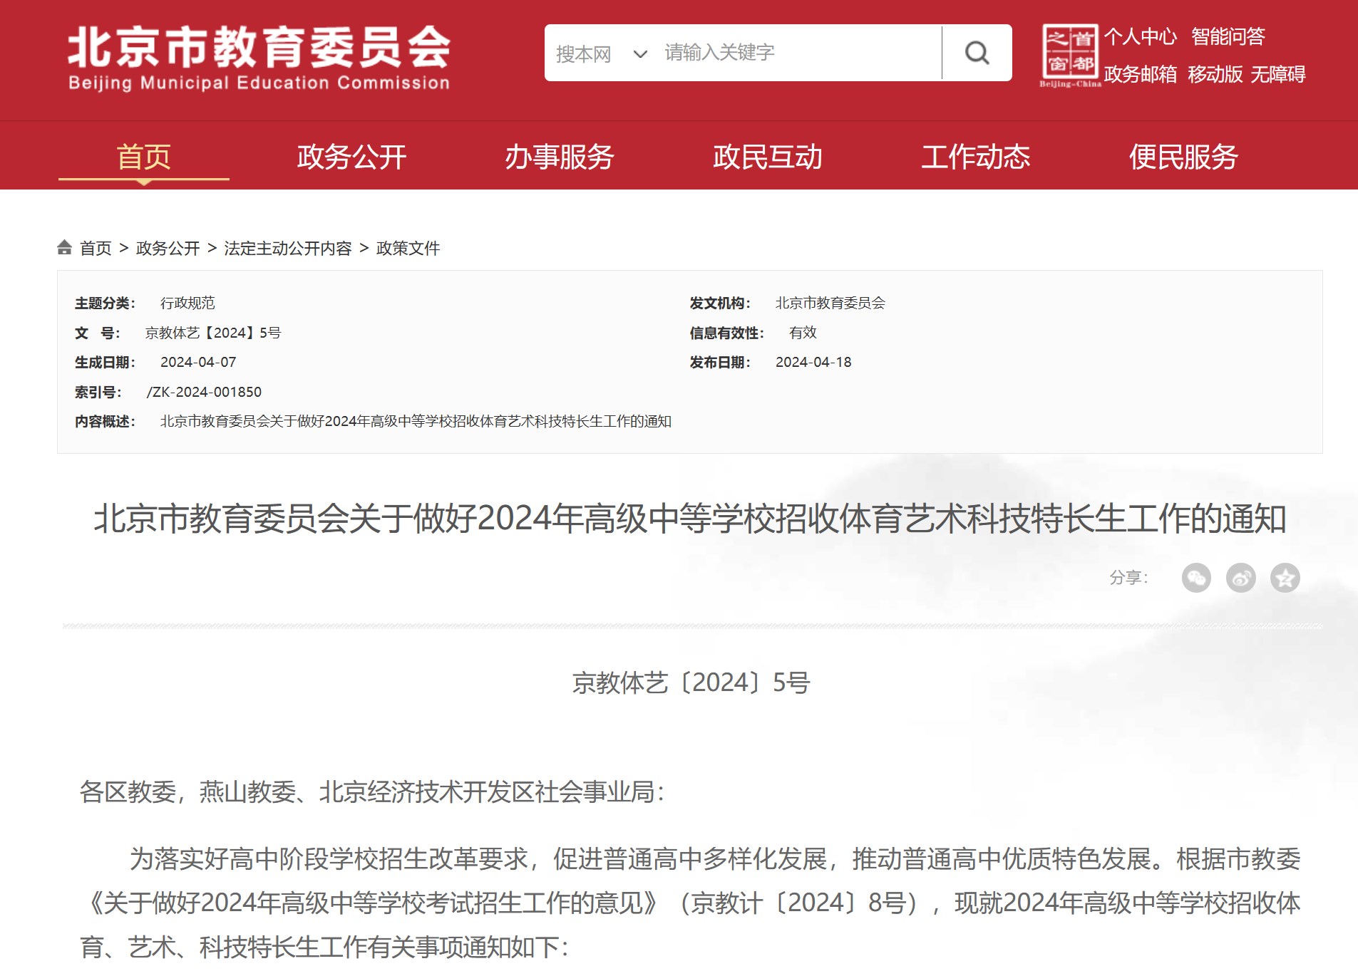
Task: Click breadcrumb 首页 link
Action: click(x=96, y=248)
